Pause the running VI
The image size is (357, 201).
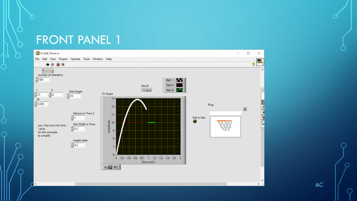pyautogui.click(x=63, y=65)
